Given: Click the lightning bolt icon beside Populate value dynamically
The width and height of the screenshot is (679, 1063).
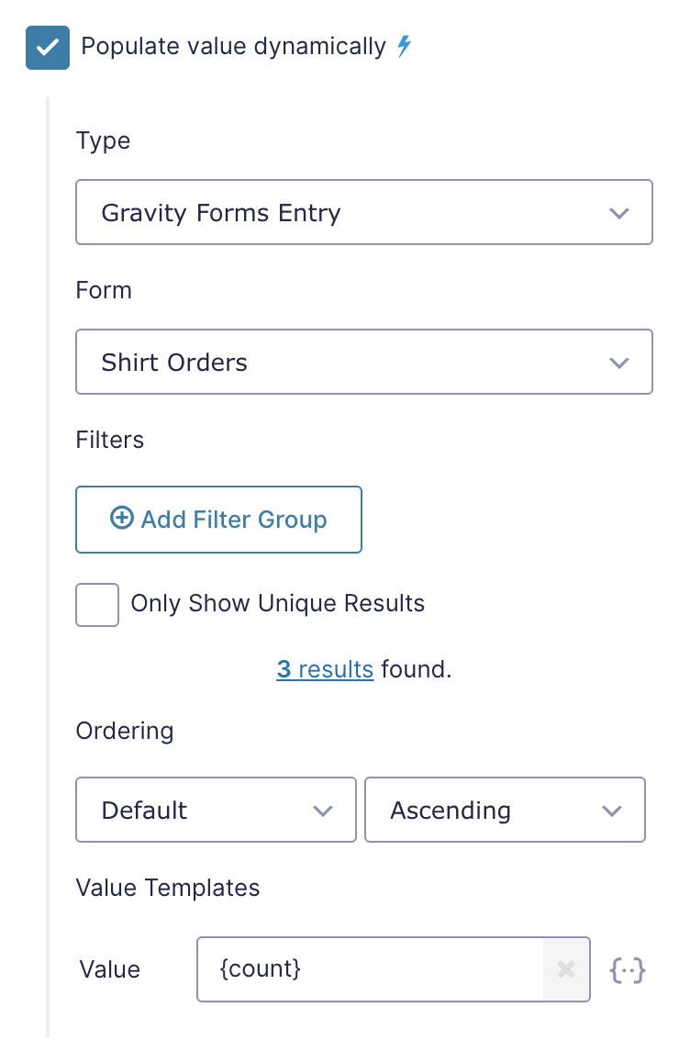Looking at the screenshot, I should (404, 46).
